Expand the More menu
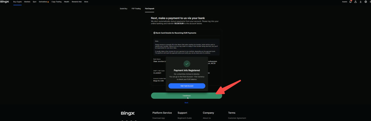This screenshot has width=371, height=121. pos(86,2)
